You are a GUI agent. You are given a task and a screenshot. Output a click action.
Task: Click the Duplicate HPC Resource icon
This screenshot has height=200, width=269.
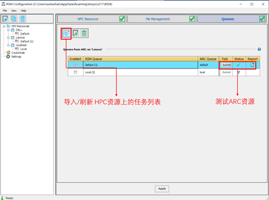(14, 19)
